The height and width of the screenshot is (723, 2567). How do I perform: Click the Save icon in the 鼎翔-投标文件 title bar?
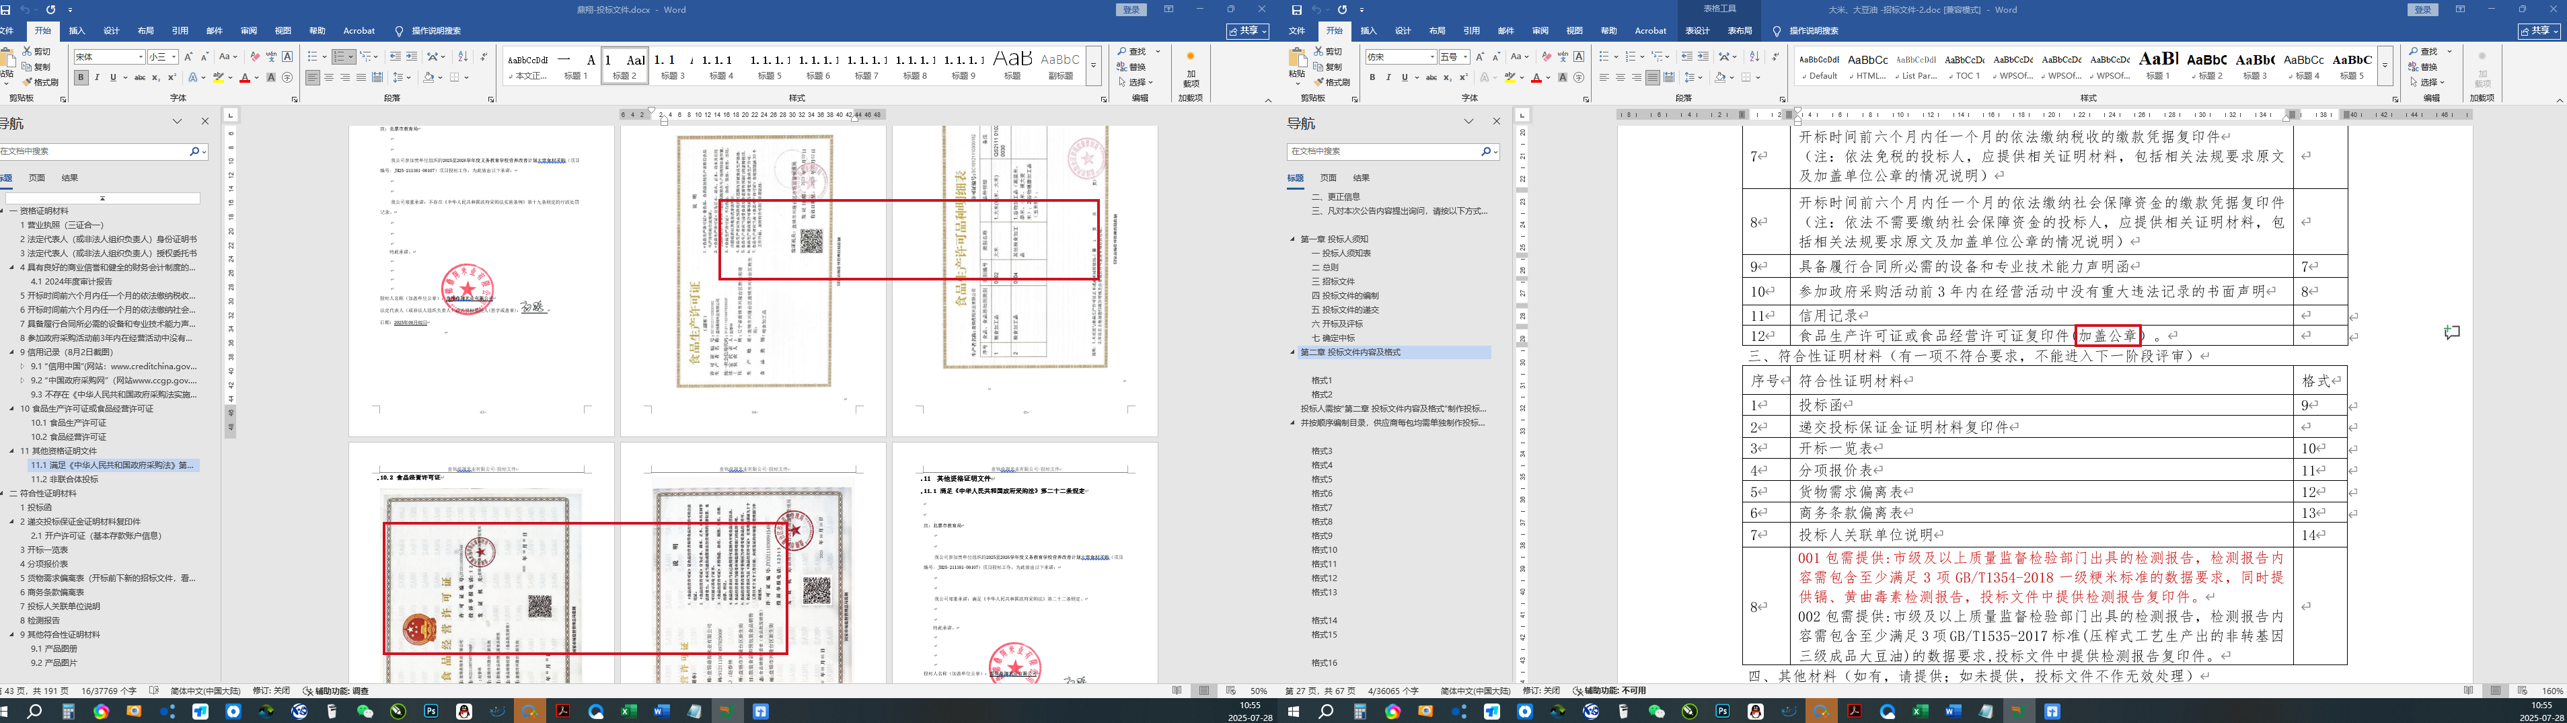point(6,9)
